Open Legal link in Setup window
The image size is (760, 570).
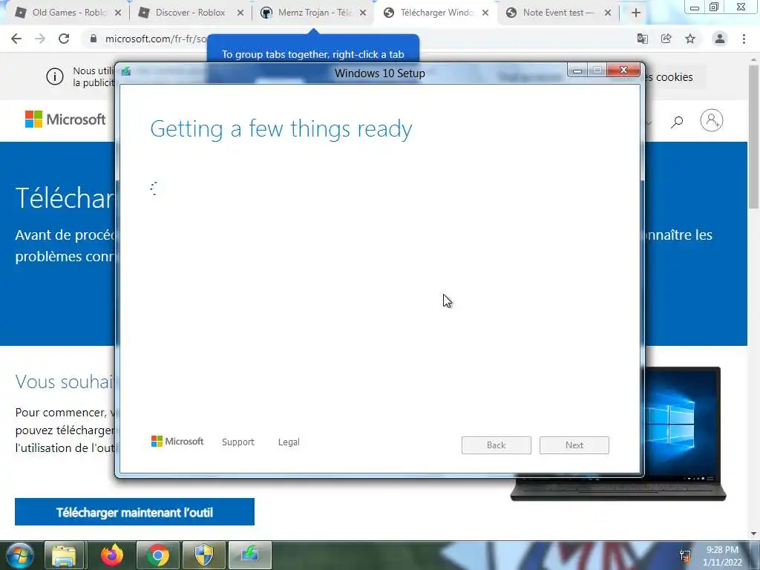click(x=289, y=442)
